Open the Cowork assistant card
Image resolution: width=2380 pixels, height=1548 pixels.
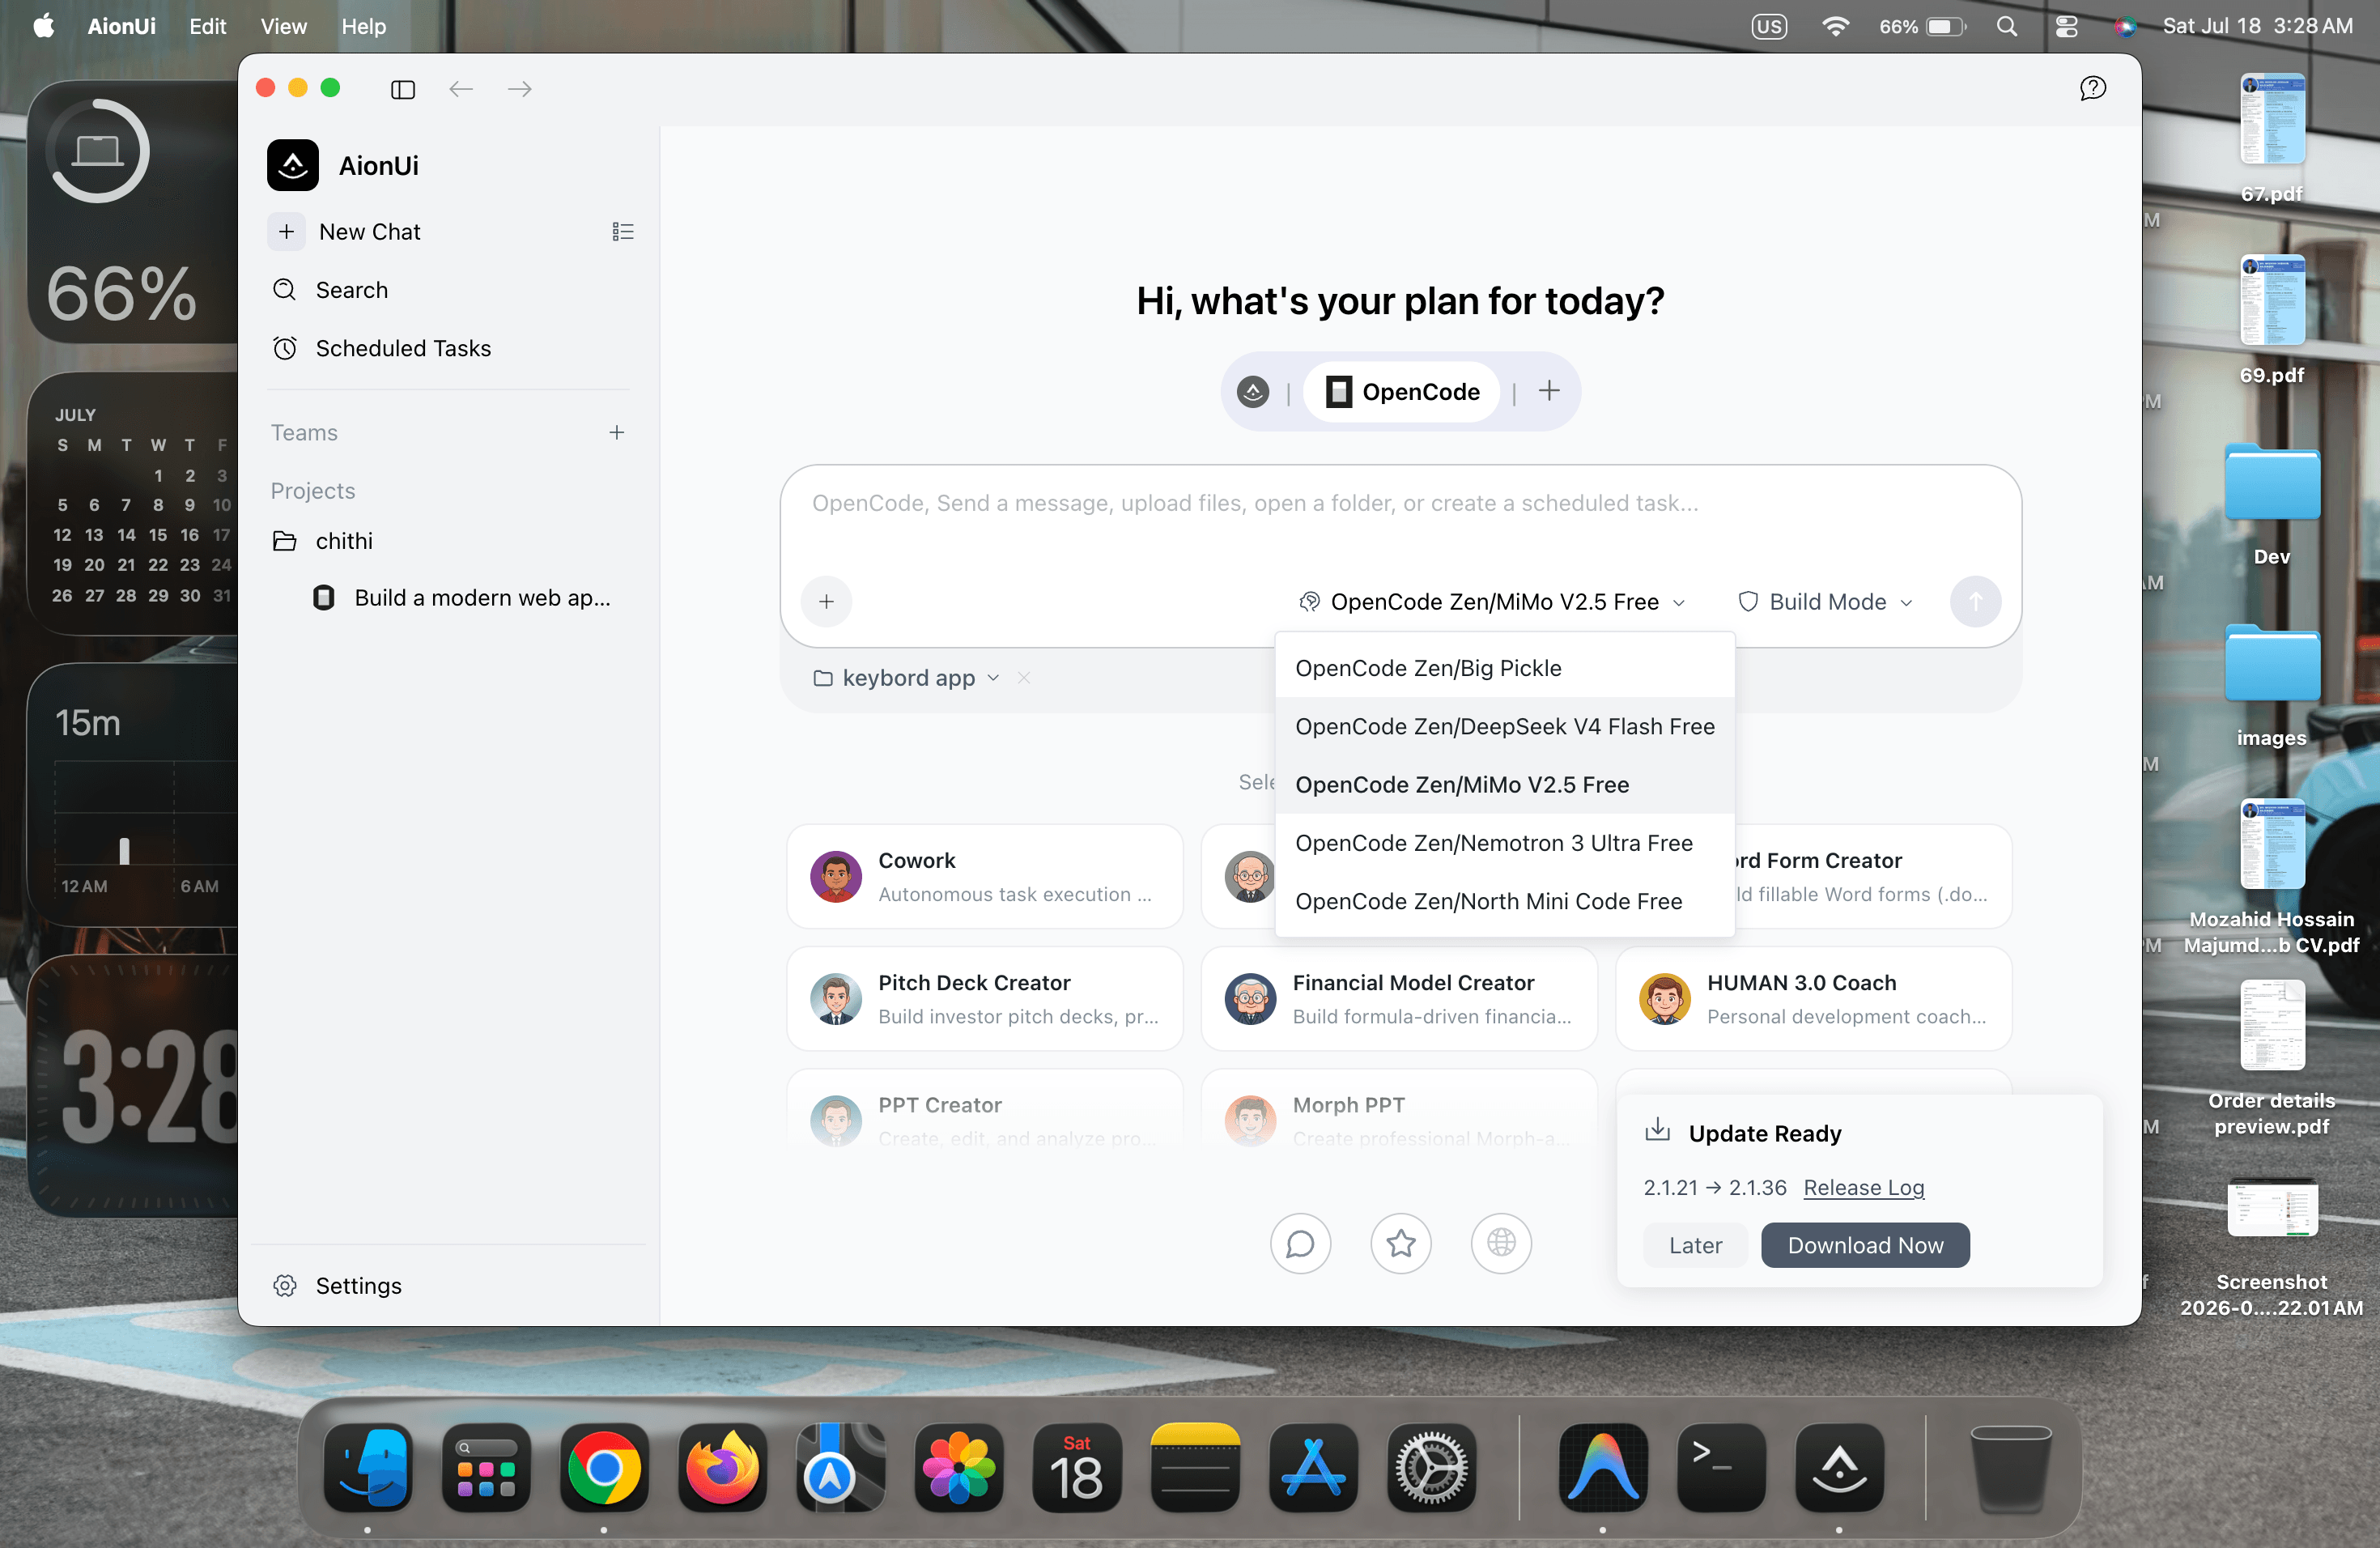pyautogui.click(x=985, y=876)
